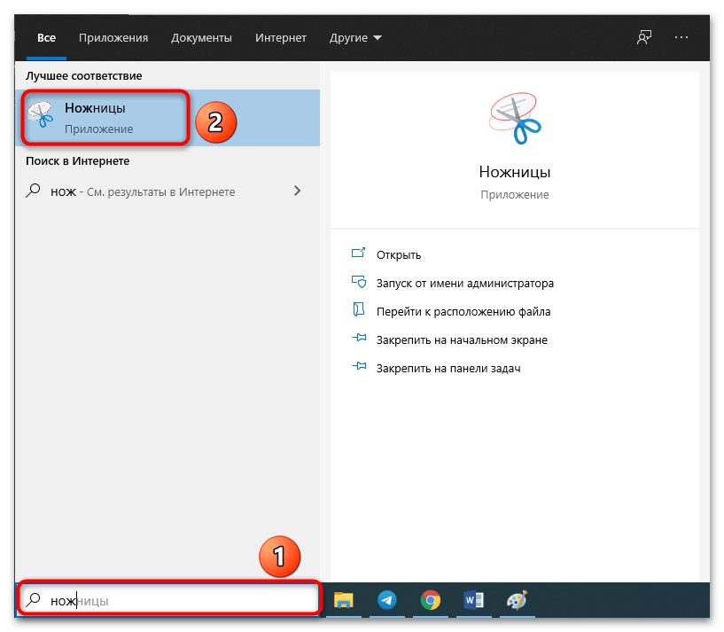
Task: Open the three-dot more options menu
Action: [681, 38]
